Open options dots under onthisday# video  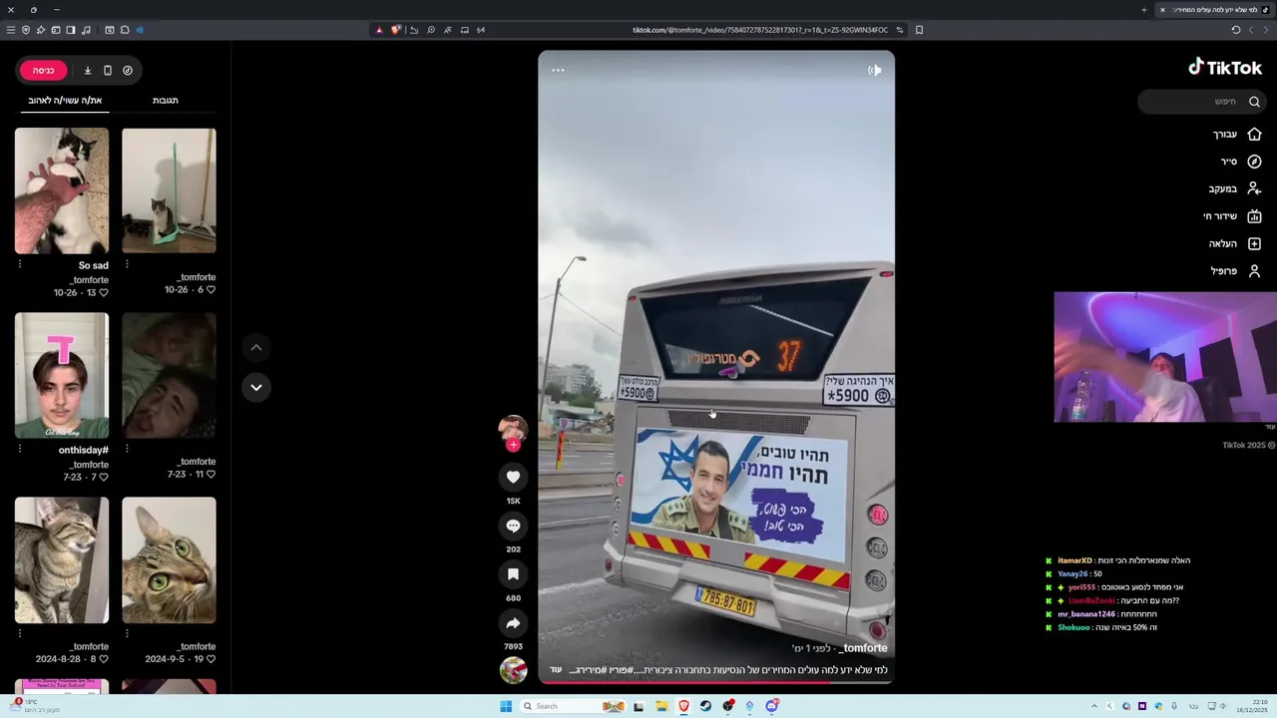[x=20, y=449]
